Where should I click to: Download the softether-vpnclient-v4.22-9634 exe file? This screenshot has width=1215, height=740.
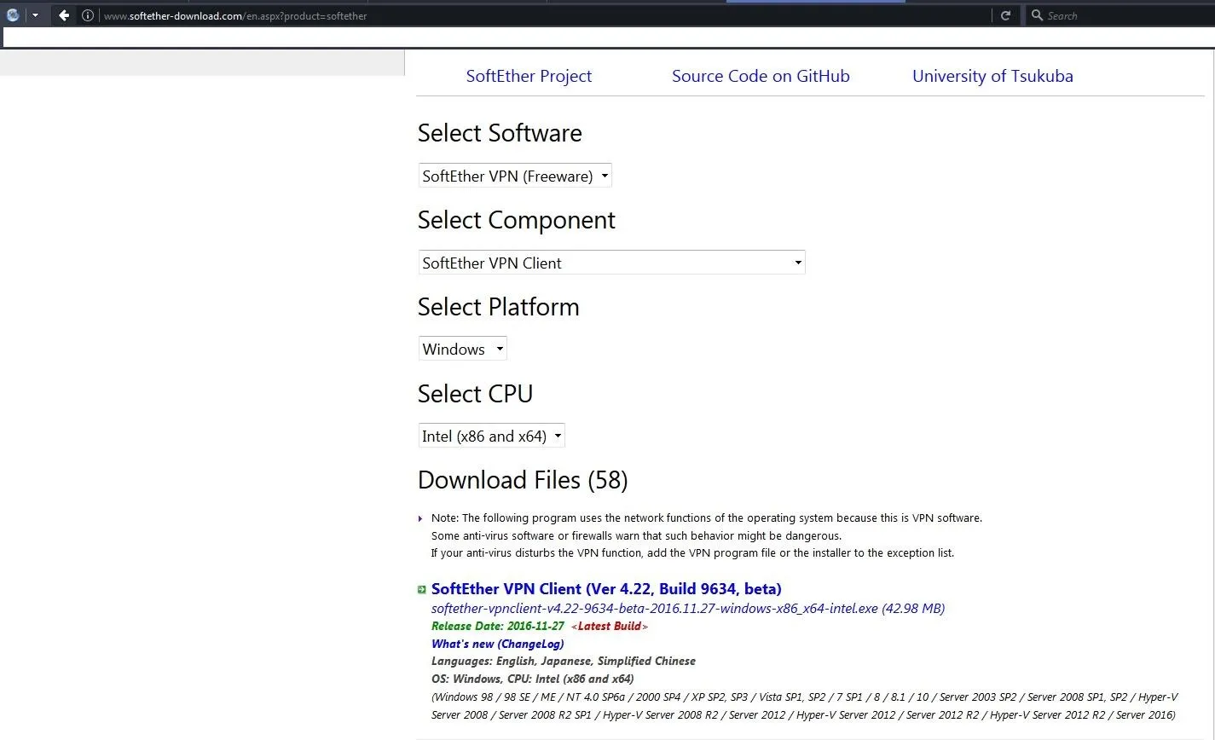tap(687, 609)
